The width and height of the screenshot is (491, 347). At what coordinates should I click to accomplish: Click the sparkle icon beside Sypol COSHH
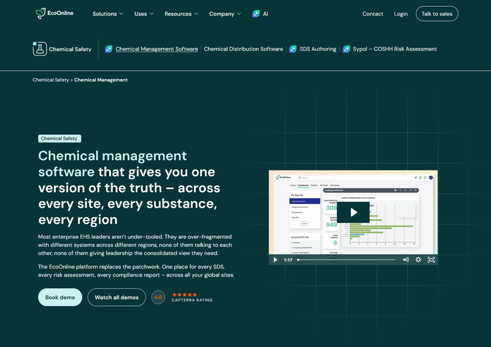tap(346, 49)
